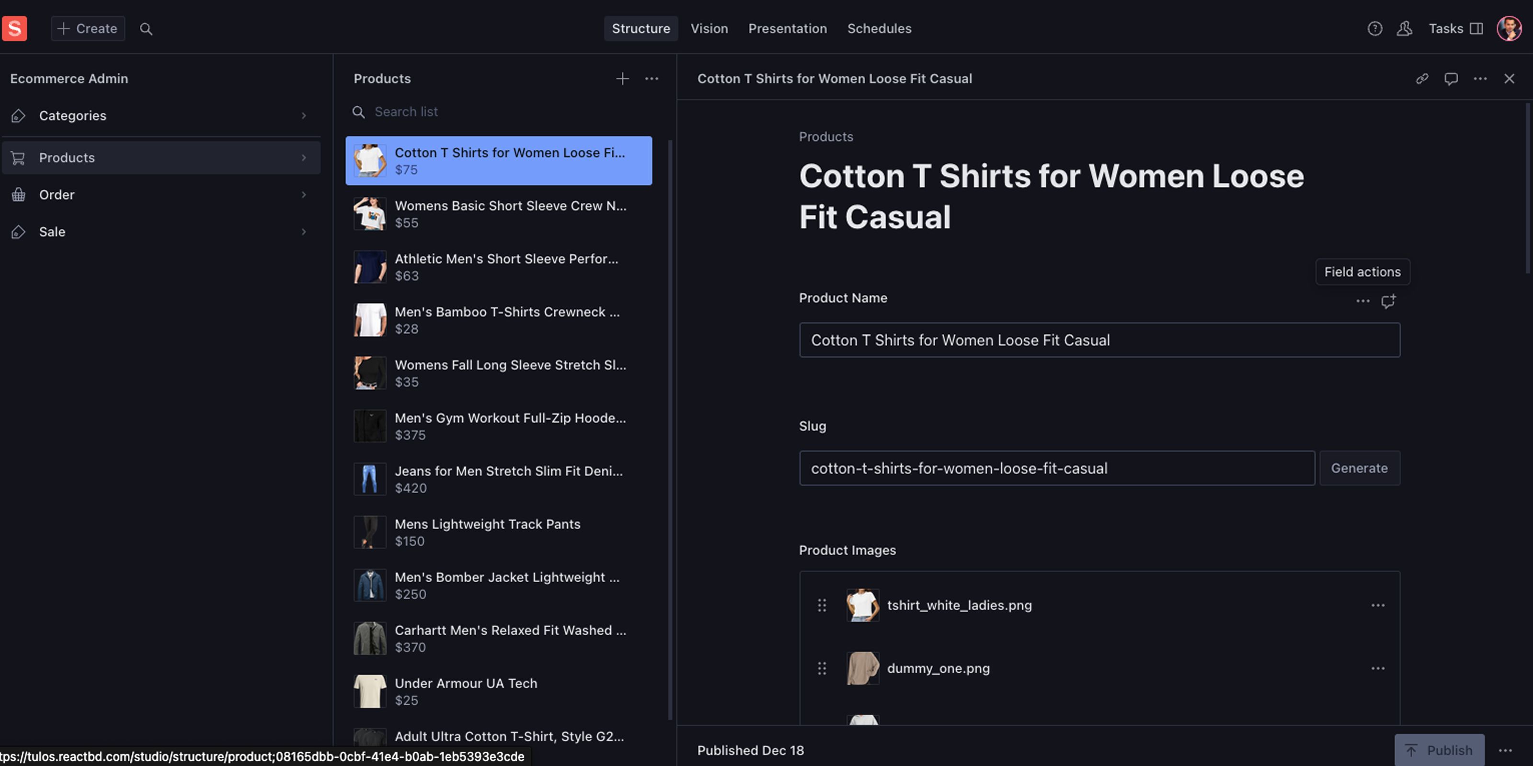Switch to the Vision tab

pos(709,29)
